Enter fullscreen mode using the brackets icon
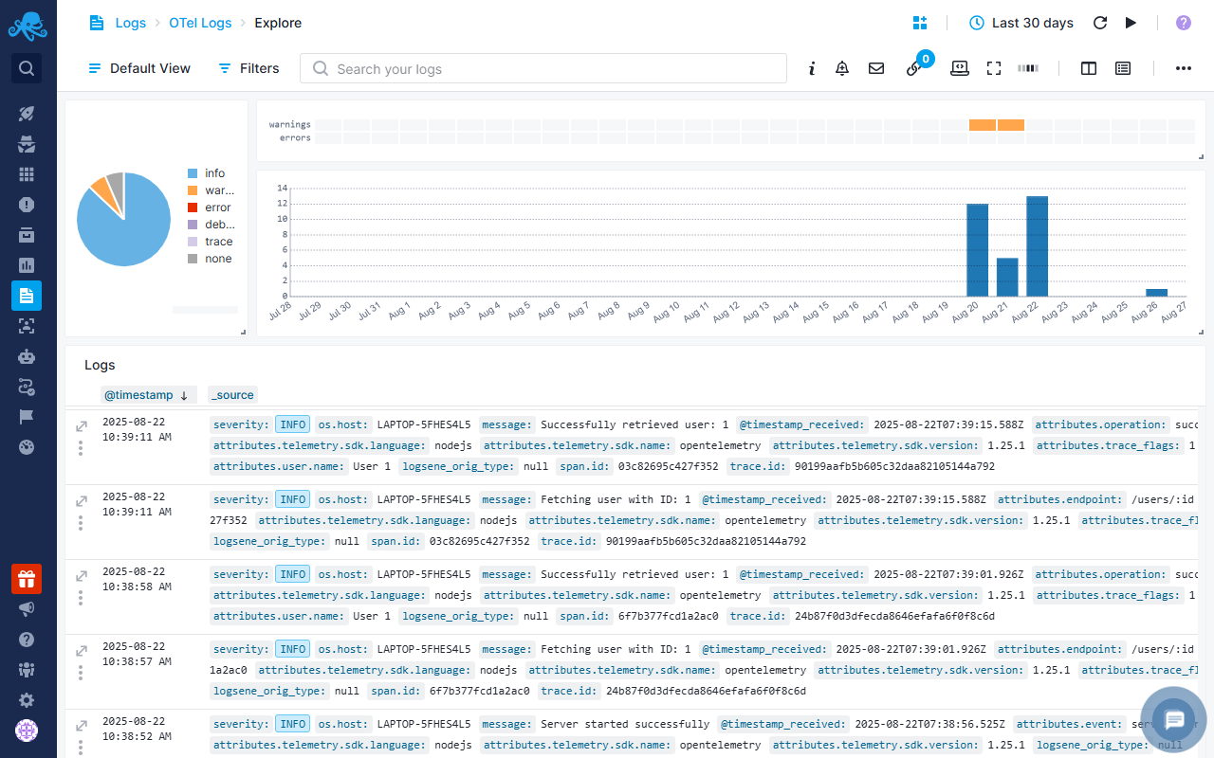The width and height of the screenshot is (1214, 758). click(x=994, y=68)
